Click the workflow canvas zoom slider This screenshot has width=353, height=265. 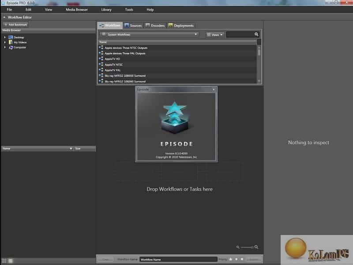pos(247,247)
